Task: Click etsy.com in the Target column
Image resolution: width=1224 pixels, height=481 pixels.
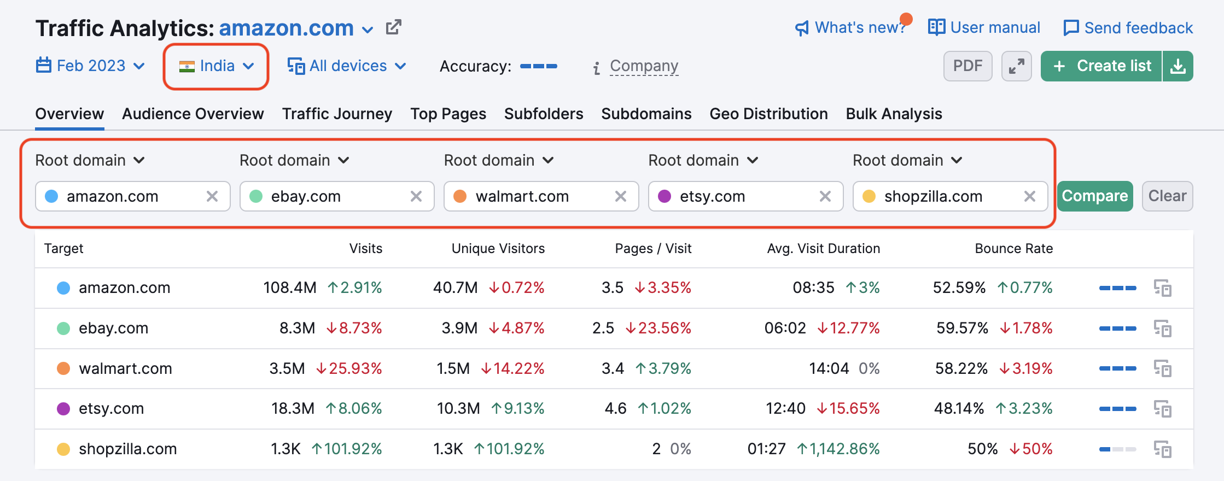Action: [111, 408]
